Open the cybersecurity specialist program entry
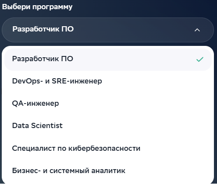The image size is (217, 184). click(108, 148)
